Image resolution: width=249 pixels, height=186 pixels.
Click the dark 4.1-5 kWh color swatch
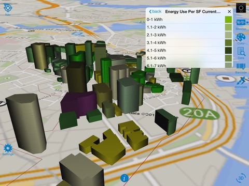tap(228, 51)
